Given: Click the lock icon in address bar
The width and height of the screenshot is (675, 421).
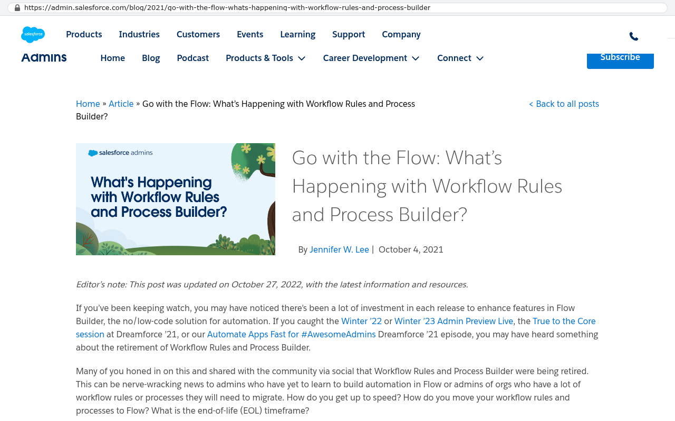Looking at the screenshot, I should pos(17,7).
